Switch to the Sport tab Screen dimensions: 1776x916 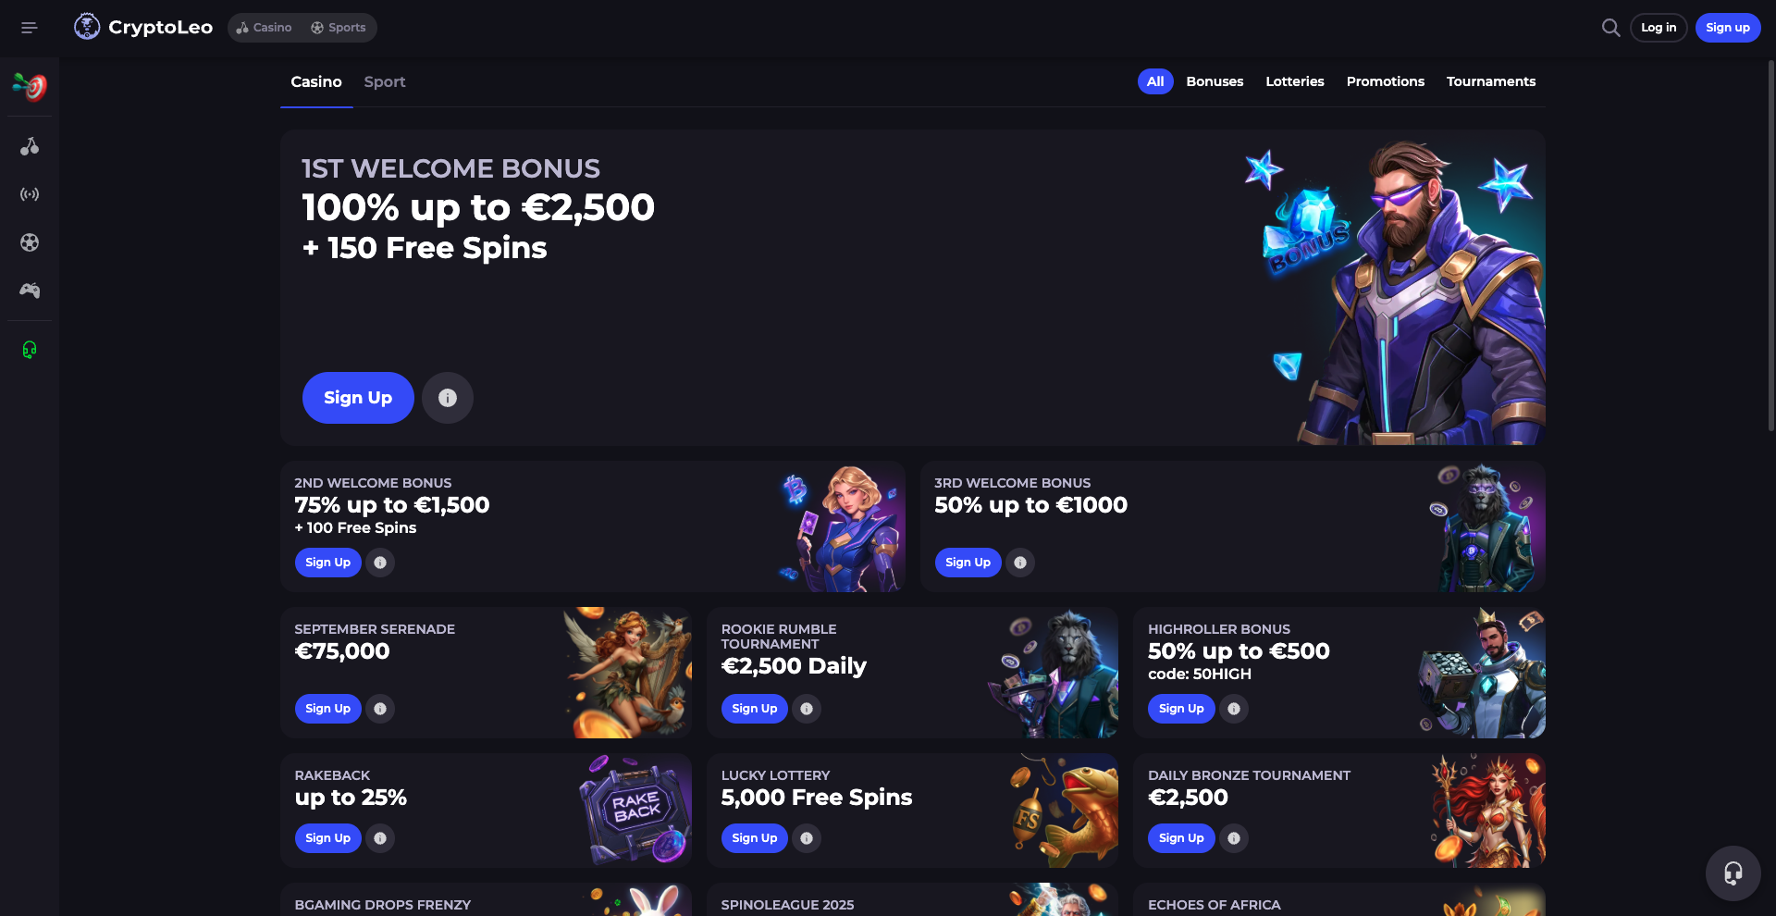tap(385, 81)
